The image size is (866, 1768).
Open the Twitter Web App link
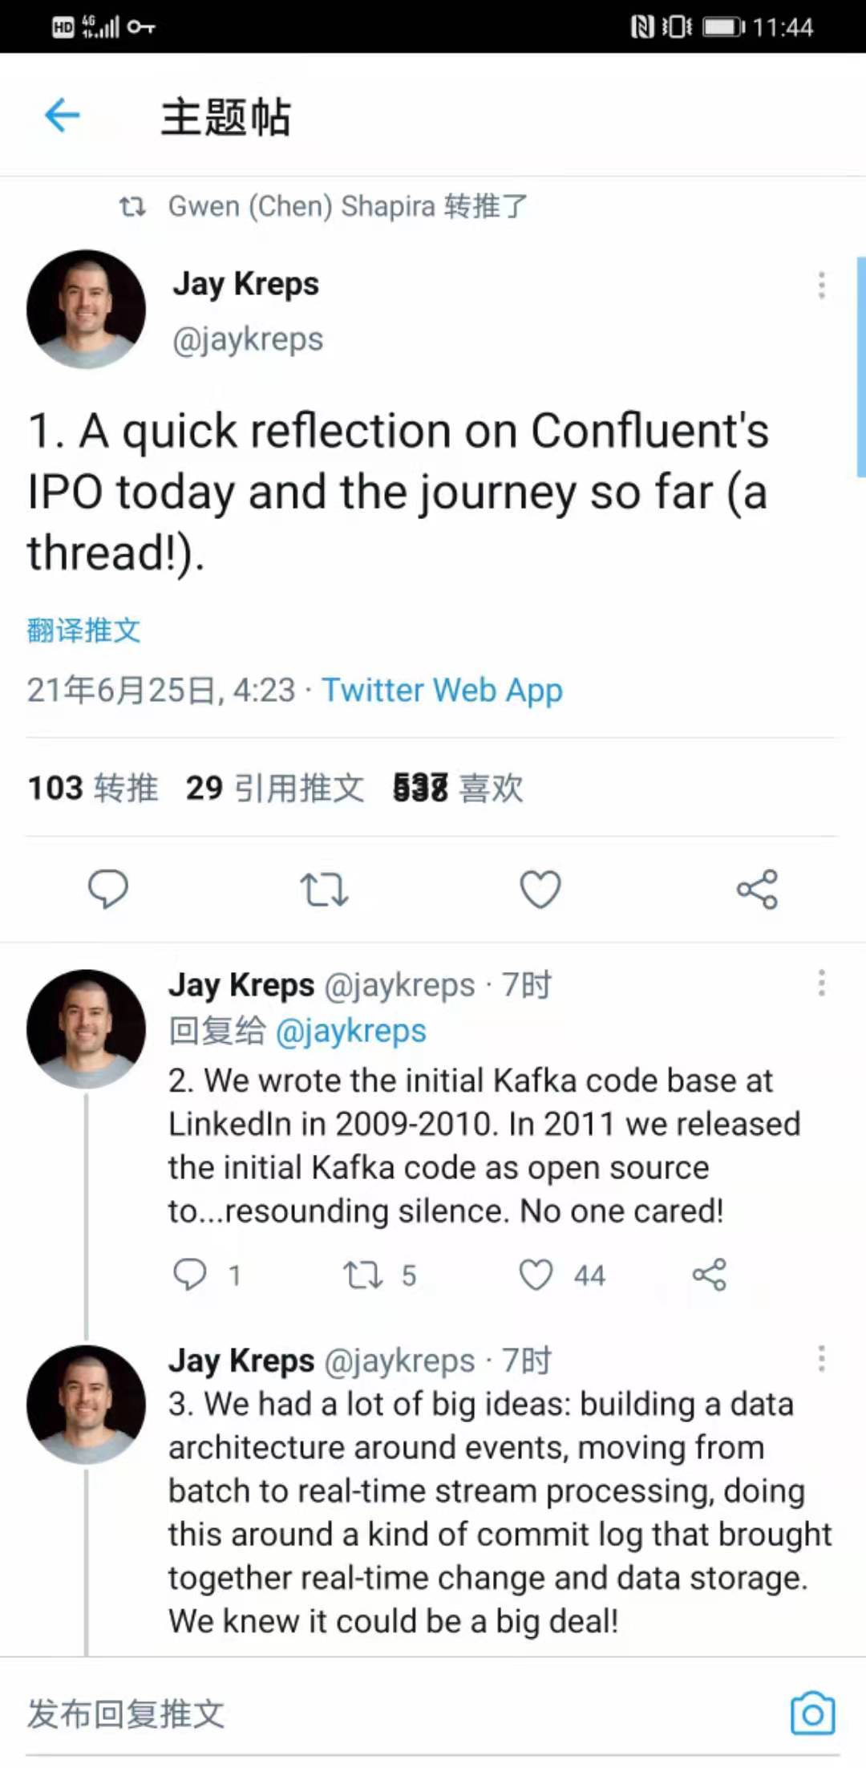443,690
